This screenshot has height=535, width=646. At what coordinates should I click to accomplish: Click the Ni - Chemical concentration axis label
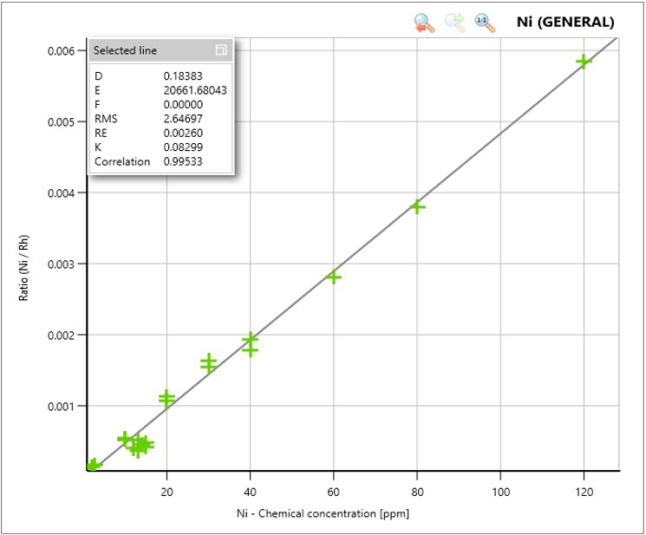point(323,513)
